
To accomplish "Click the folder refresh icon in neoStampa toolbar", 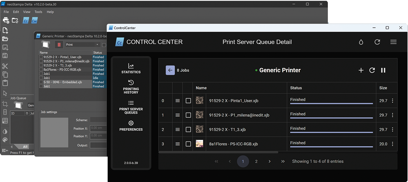I will [x=15, y=20].
